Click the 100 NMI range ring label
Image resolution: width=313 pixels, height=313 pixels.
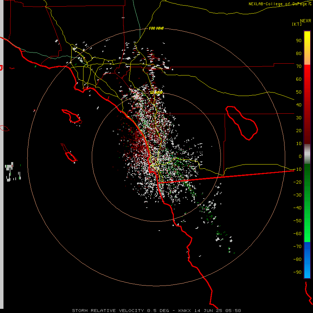coord(156,28)
